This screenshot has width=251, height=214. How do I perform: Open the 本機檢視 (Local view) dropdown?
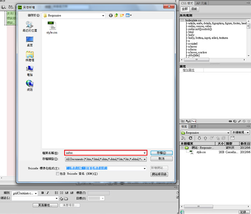241,133
